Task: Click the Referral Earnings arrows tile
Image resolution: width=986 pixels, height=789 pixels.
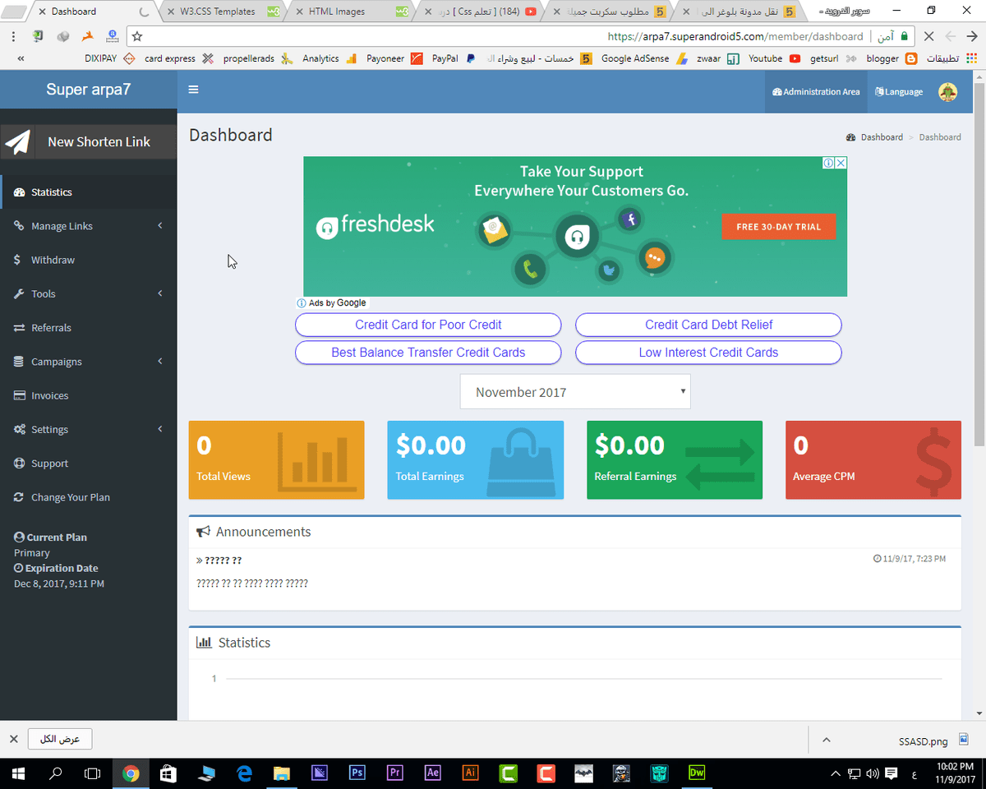Action: click(x=674, y=459)
